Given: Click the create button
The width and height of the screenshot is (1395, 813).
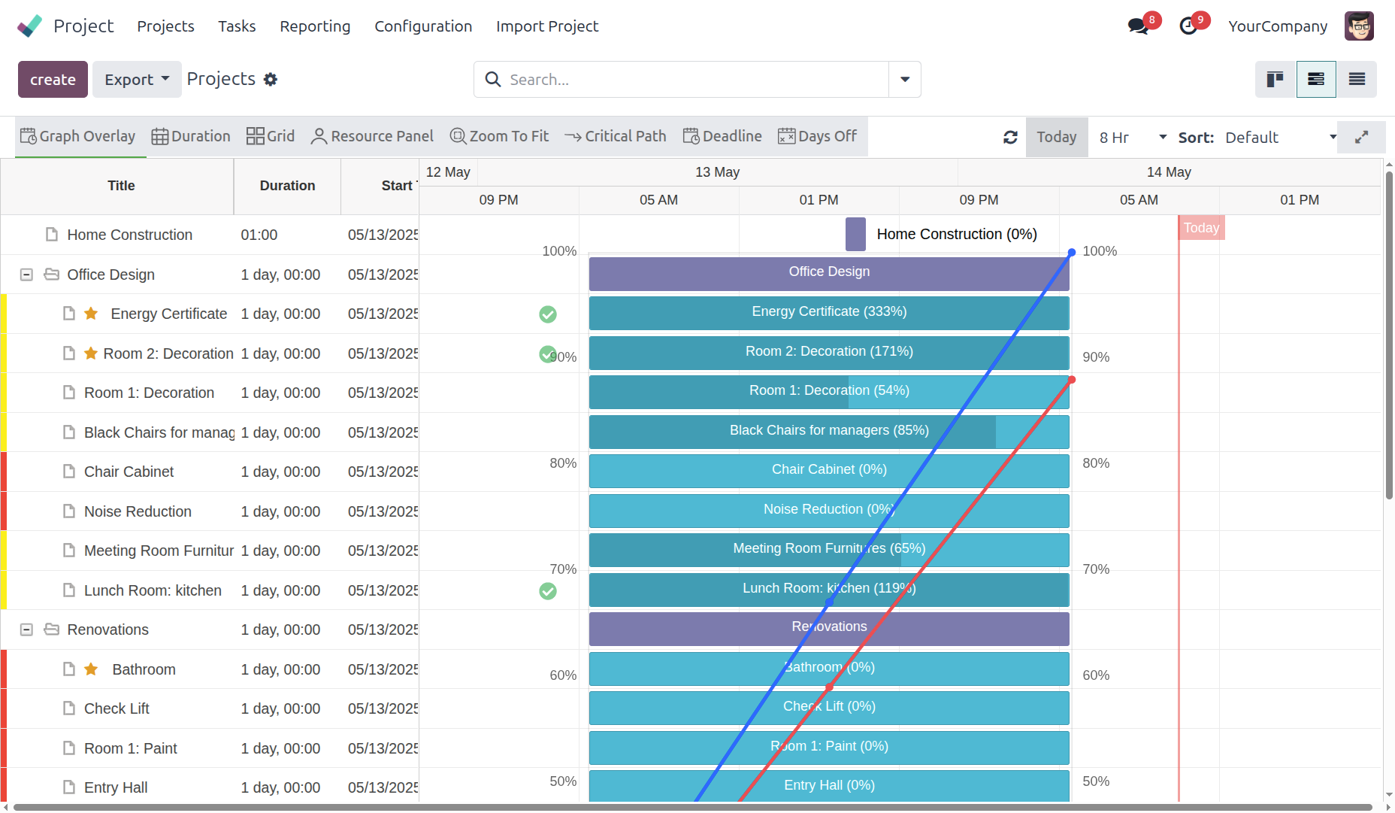Looking at the screenshot, I should (x=53, y=80).
